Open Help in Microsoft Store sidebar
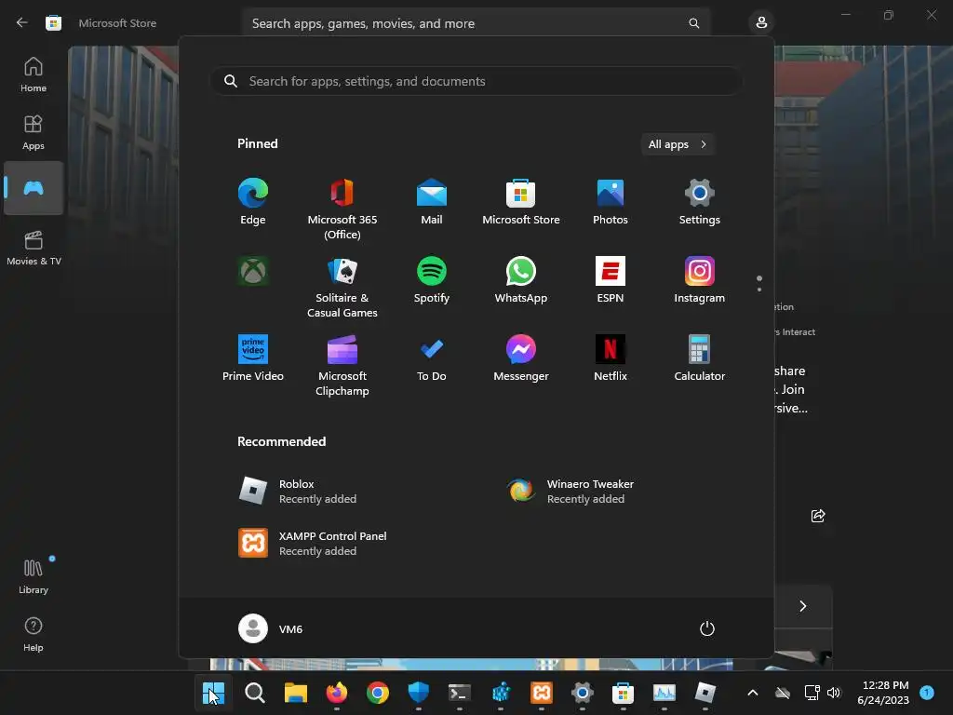Image resolution: width=953 pixels, height=715 pixels. click(34, 634)
